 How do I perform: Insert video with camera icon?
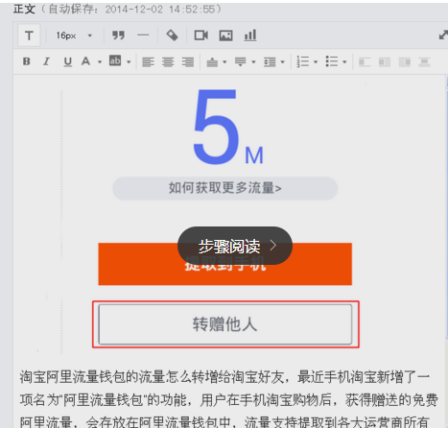(x=201, y=36)
